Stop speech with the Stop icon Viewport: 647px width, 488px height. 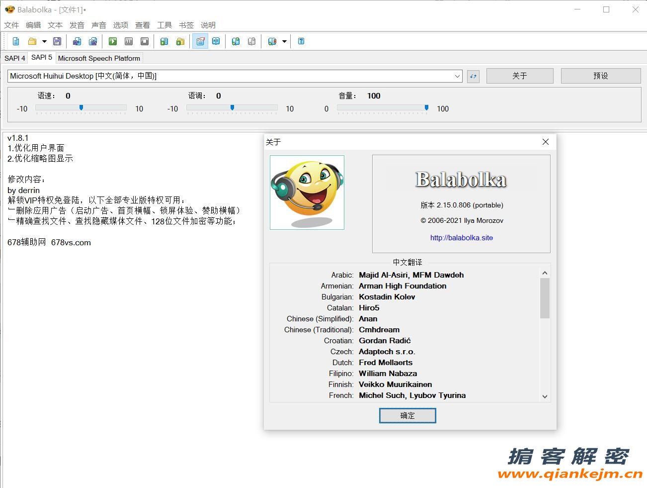tap(145, 41)
